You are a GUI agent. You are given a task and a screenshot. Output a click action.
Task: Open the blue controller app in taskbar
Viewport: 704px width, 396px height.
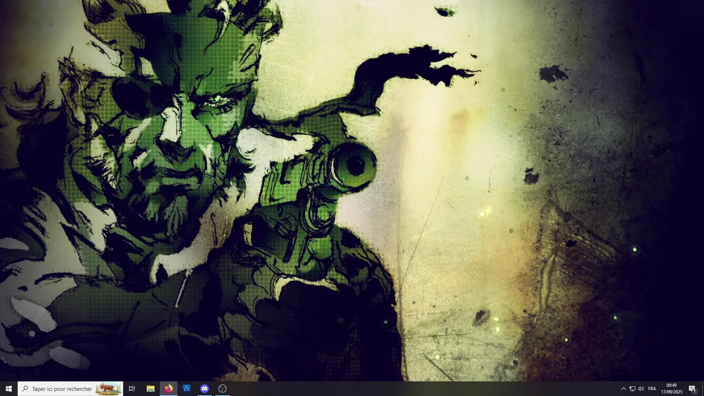coord(186,389)
